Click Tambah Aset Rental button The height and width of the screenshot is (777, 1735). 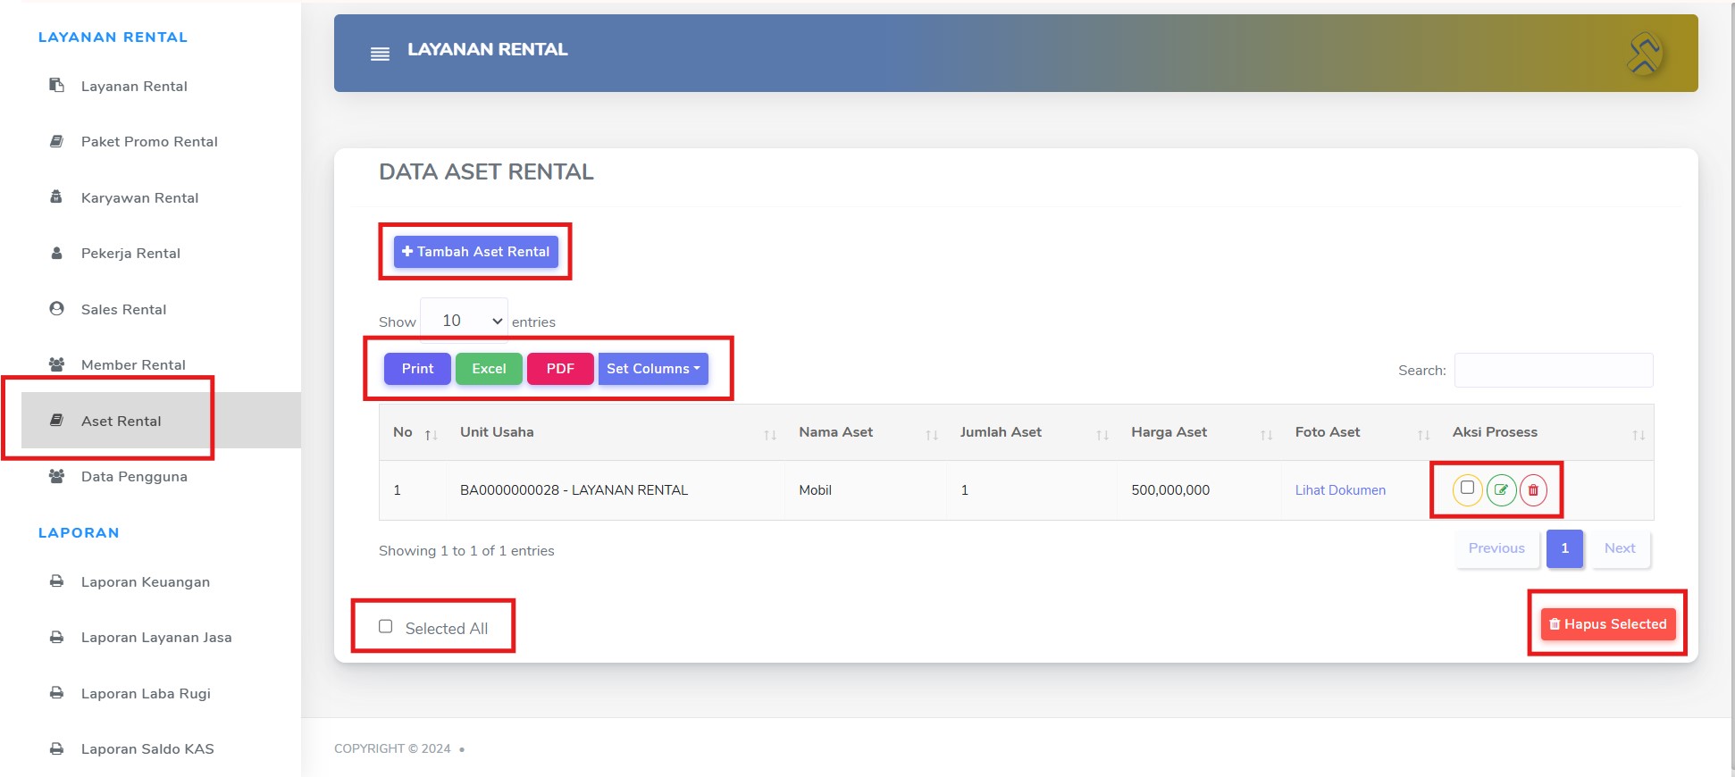476,252
